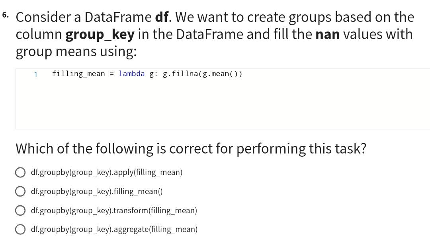Image resolution: width=430 pixels, height=244 pixels.
Task: Click line number 1 in the code block
Action: [x=35, y=74]
